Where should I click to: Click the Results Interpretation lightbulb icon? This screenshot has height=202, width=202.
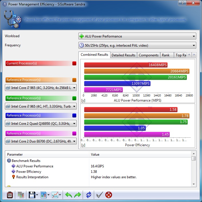click(x=13, y=177)
